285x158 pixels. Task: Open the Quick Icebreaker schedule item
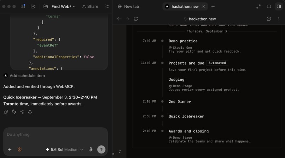pos(186,116)
